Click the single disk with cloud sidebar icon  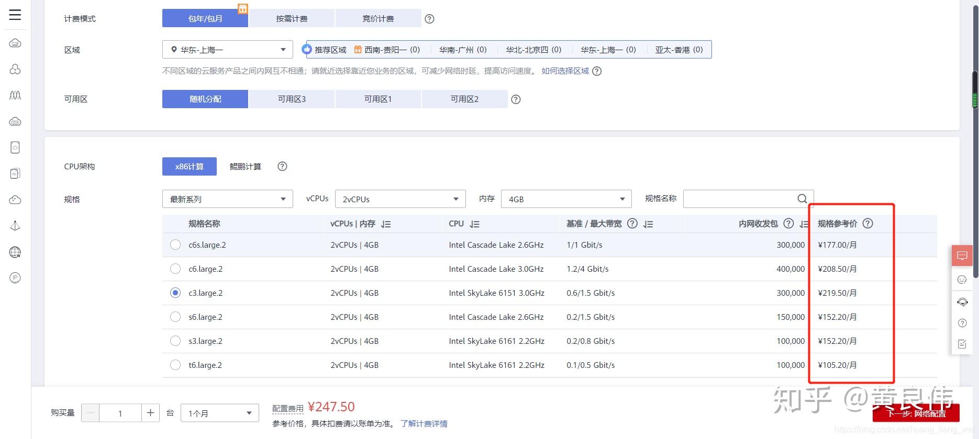15,147
